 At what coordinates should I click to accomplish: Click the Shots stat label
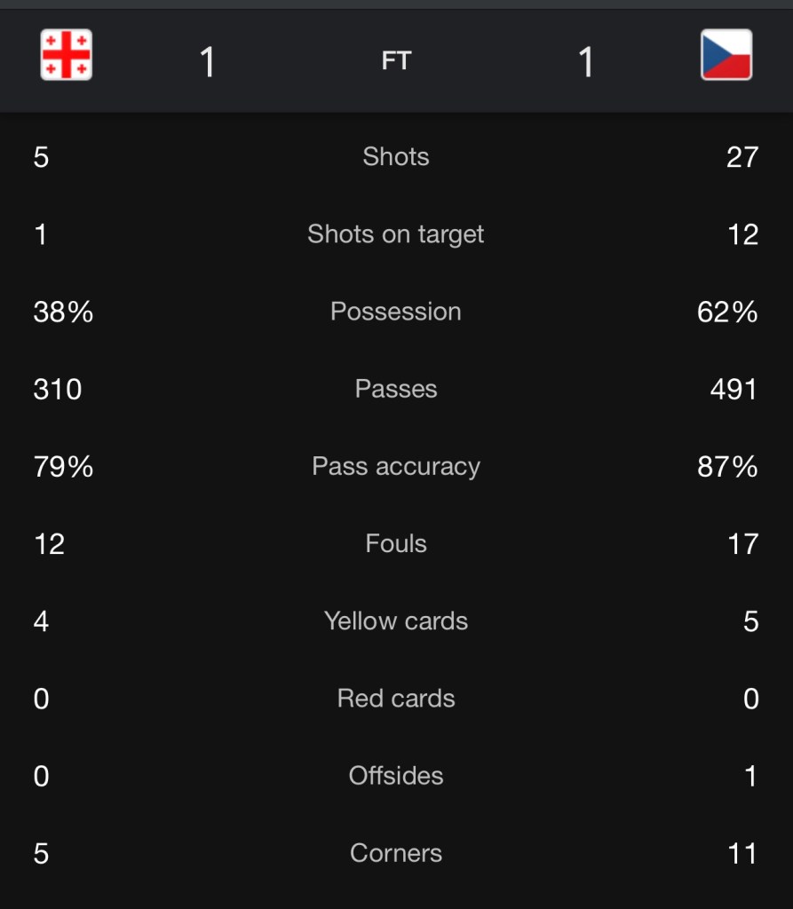click(x=396, y=157)
